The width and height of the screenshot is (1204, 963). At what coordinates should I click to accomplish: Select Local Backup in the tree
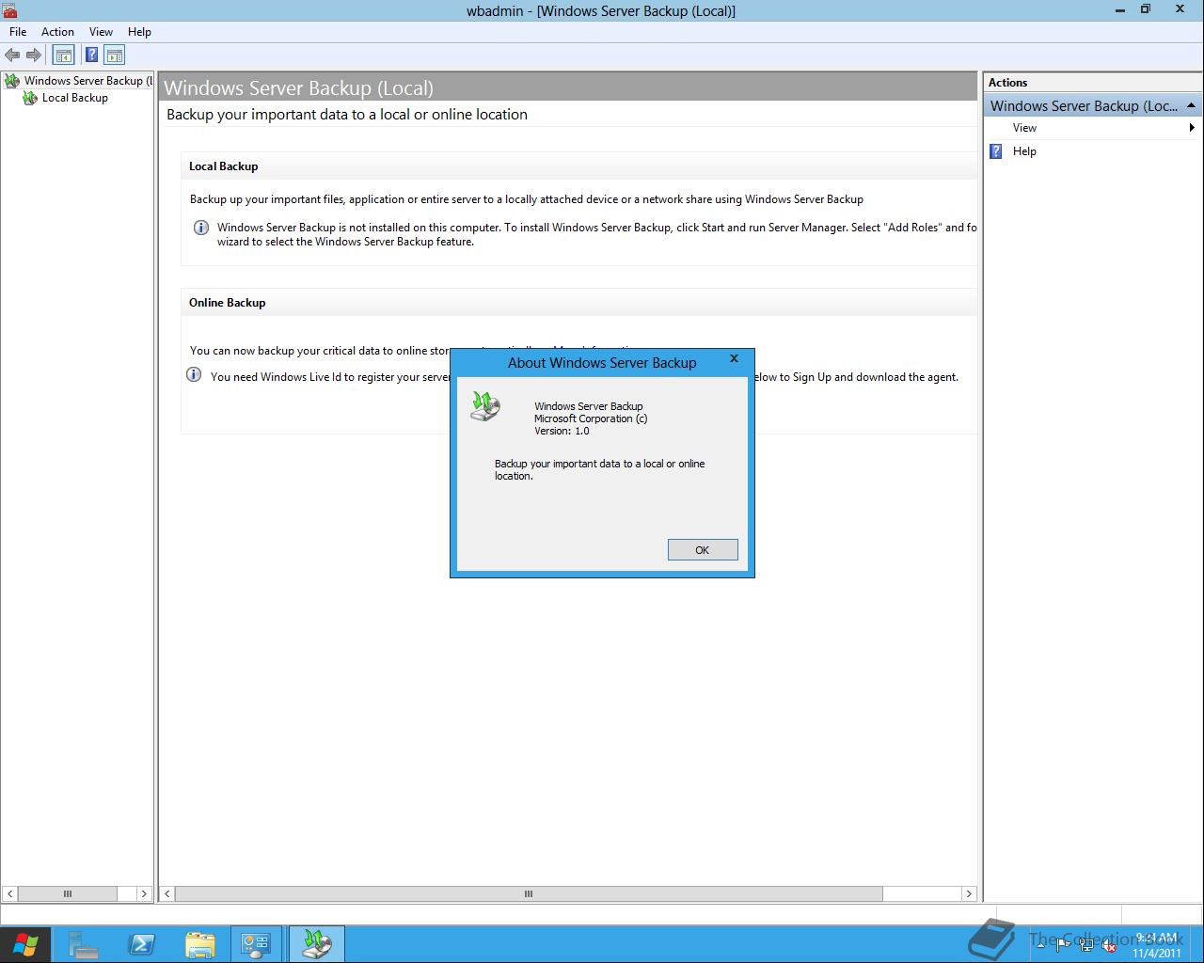(x=75, y=98)
